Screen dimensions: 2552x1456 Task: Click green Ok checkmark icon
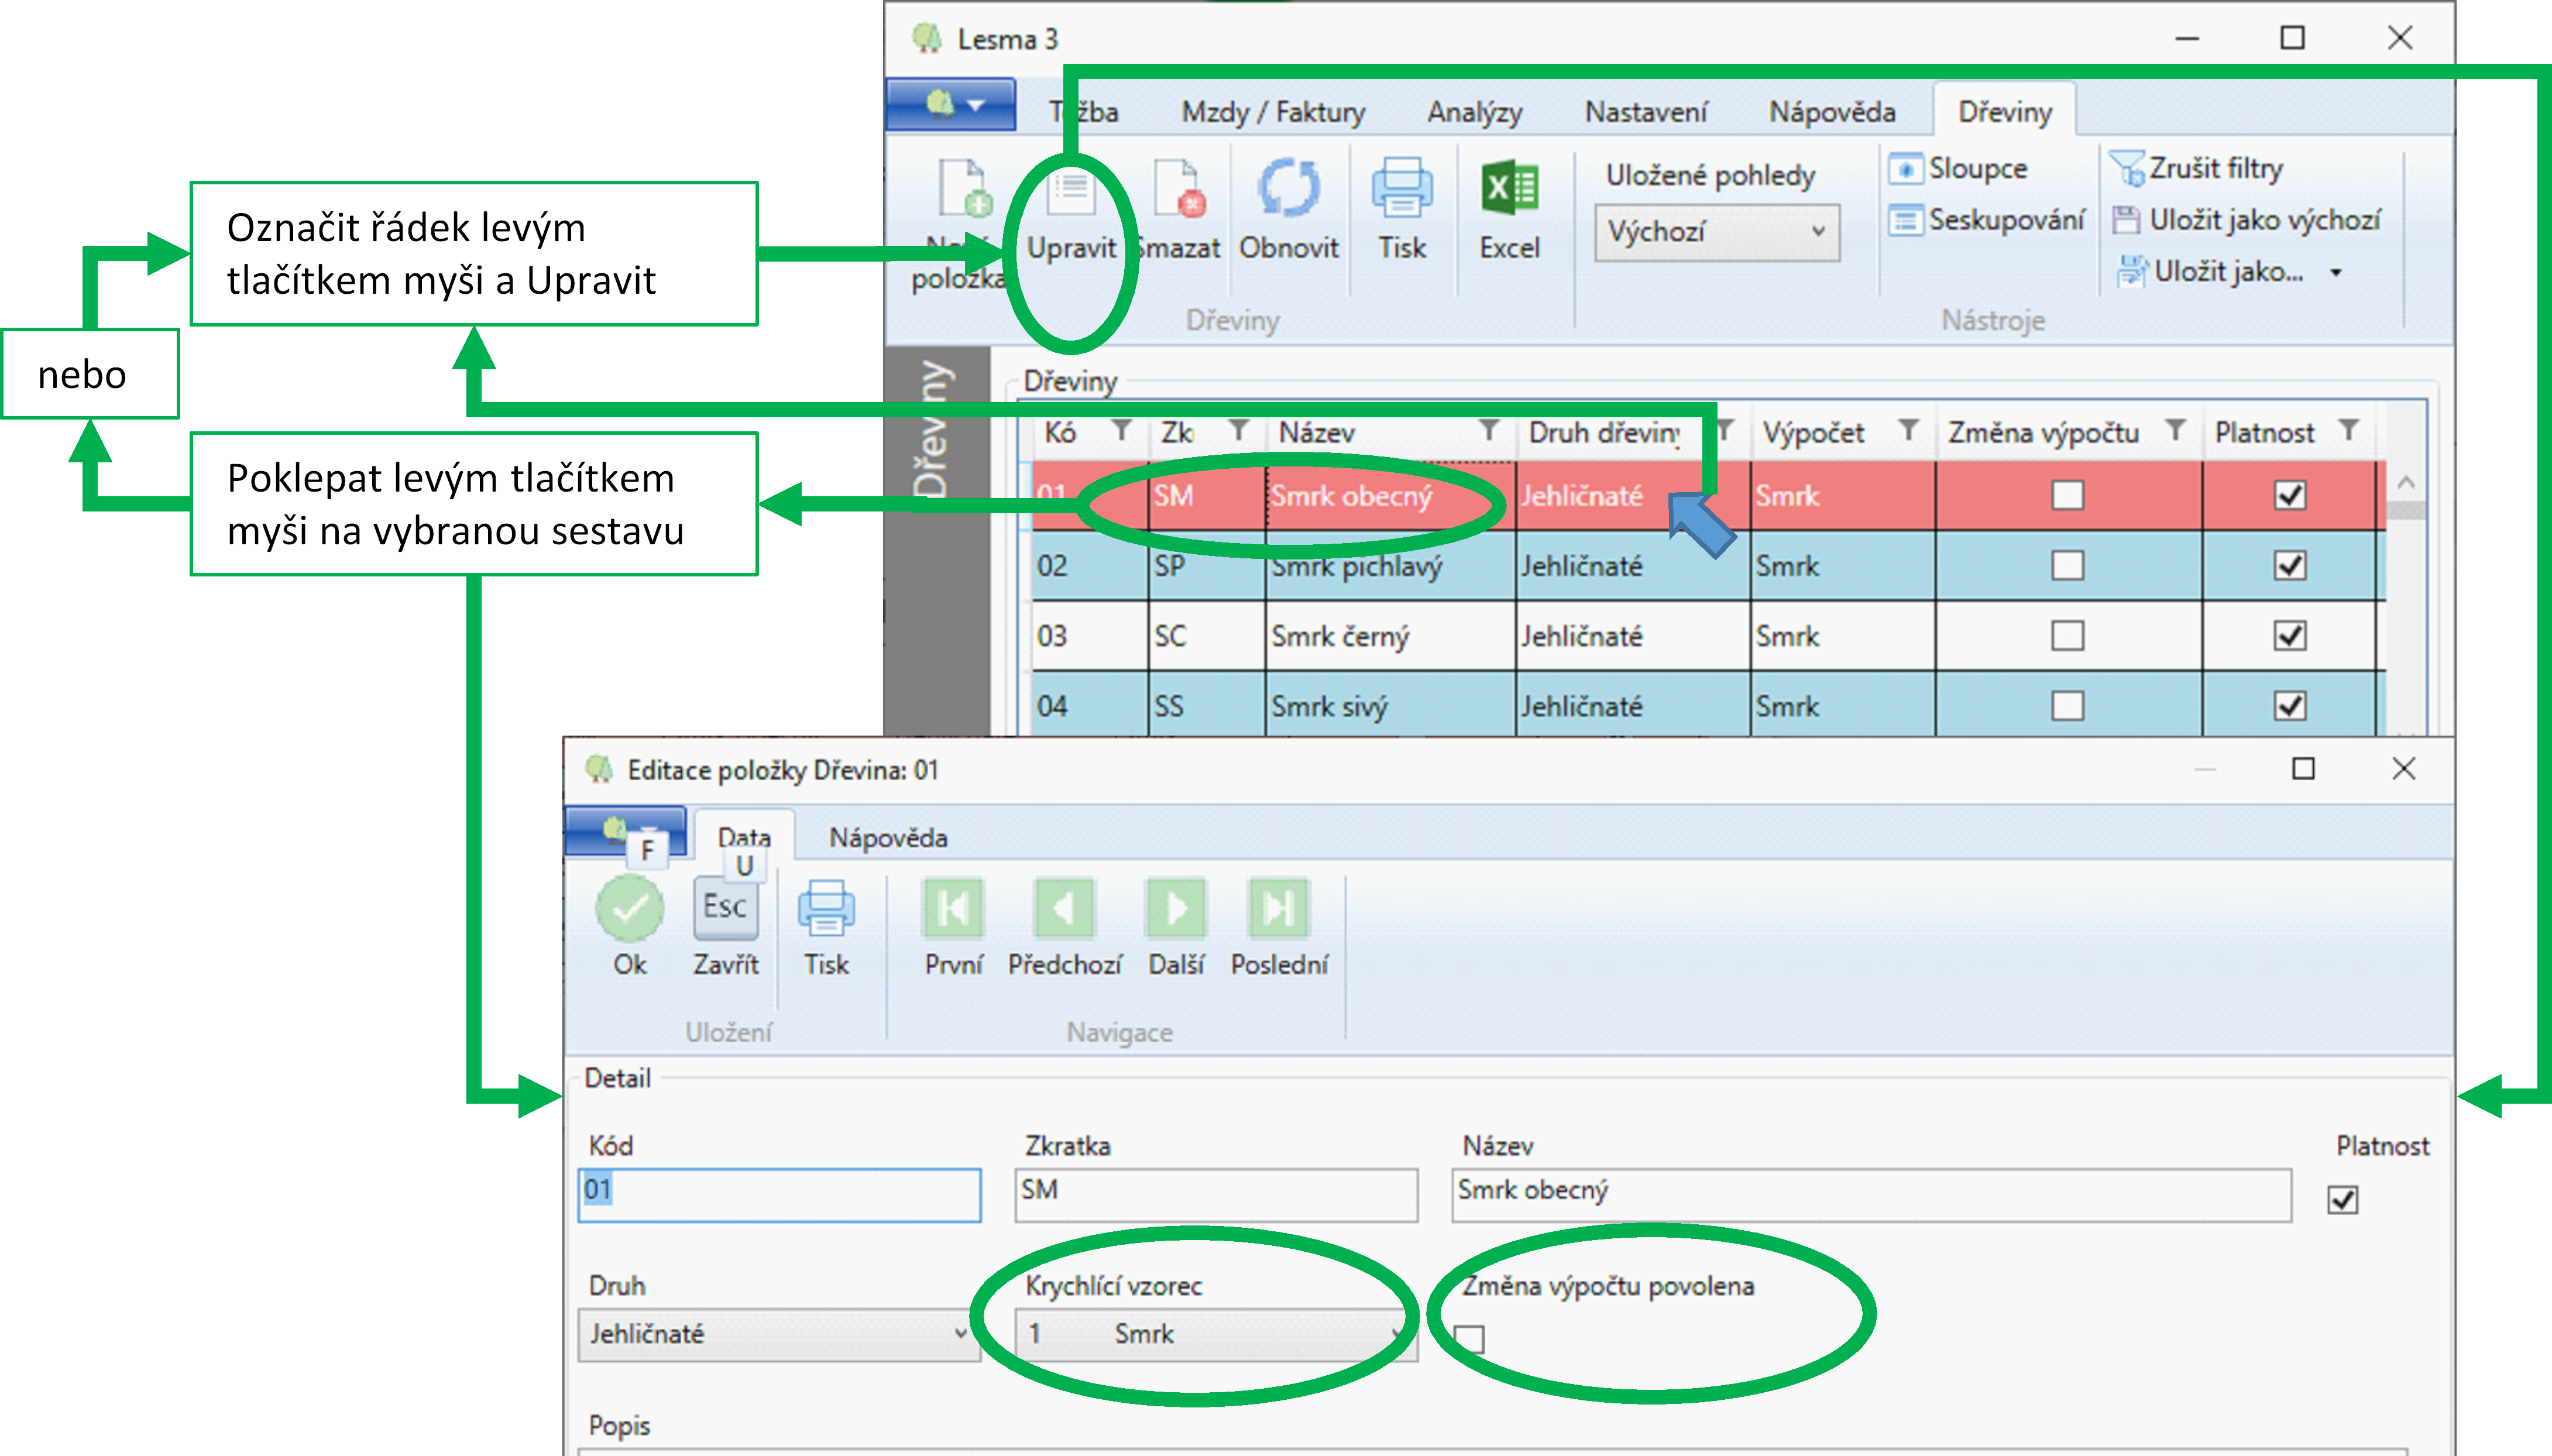click(x=629, y=908)
